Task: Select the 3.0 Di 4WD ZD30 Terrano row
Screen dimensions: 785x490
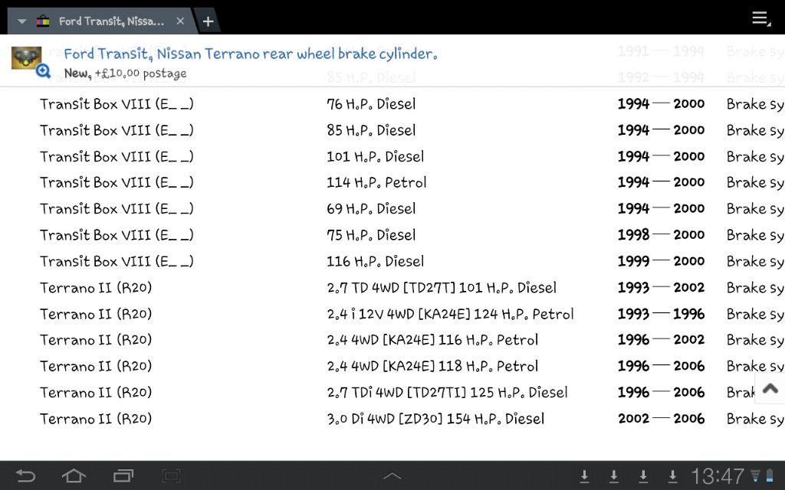Action: coord(435,419)
